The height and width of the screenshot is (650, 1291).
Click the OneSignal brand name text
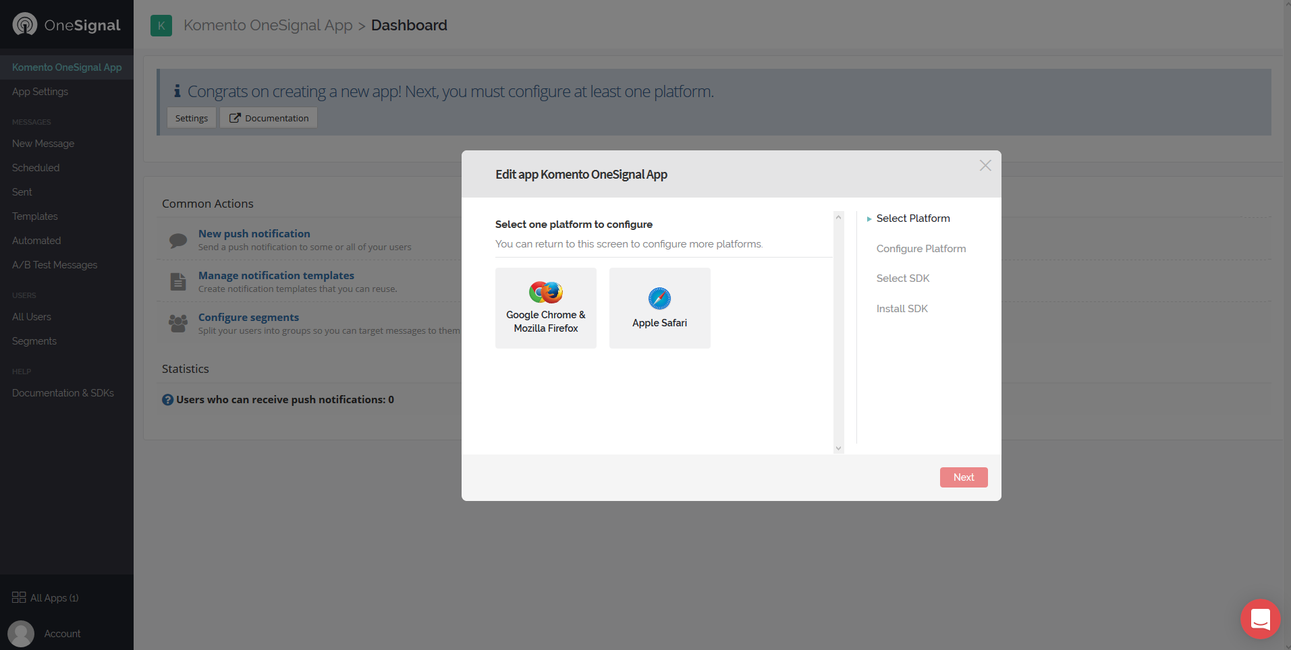pos(82,26)
